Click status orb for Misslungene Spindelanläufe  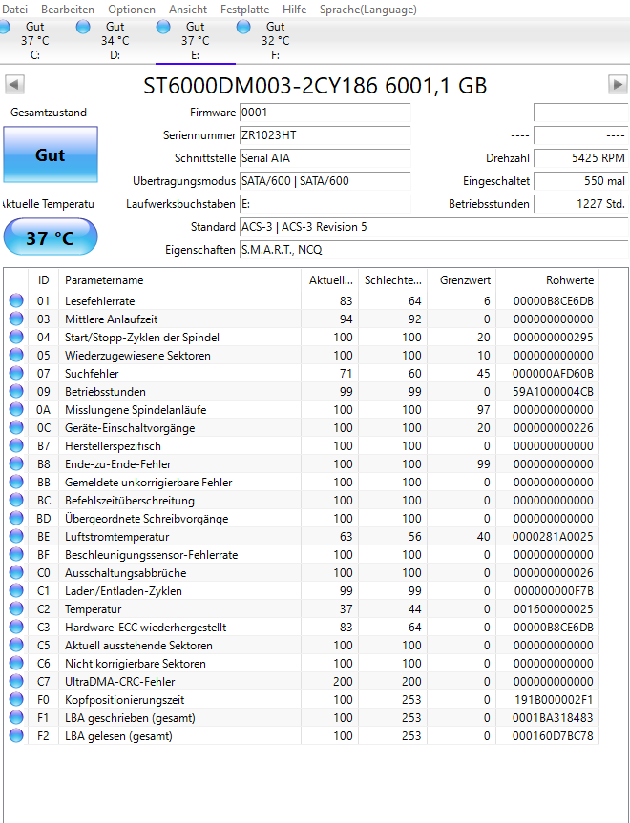[x=16, y=409]
